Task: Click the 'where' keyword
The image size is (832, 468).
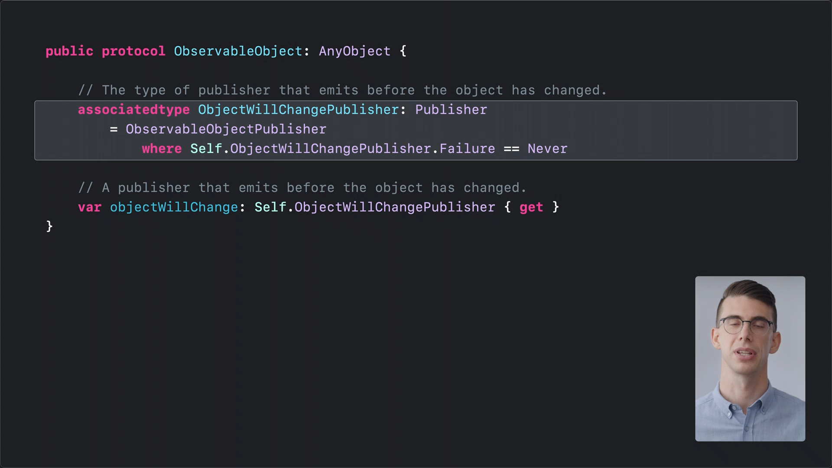Action: point(162,149)
